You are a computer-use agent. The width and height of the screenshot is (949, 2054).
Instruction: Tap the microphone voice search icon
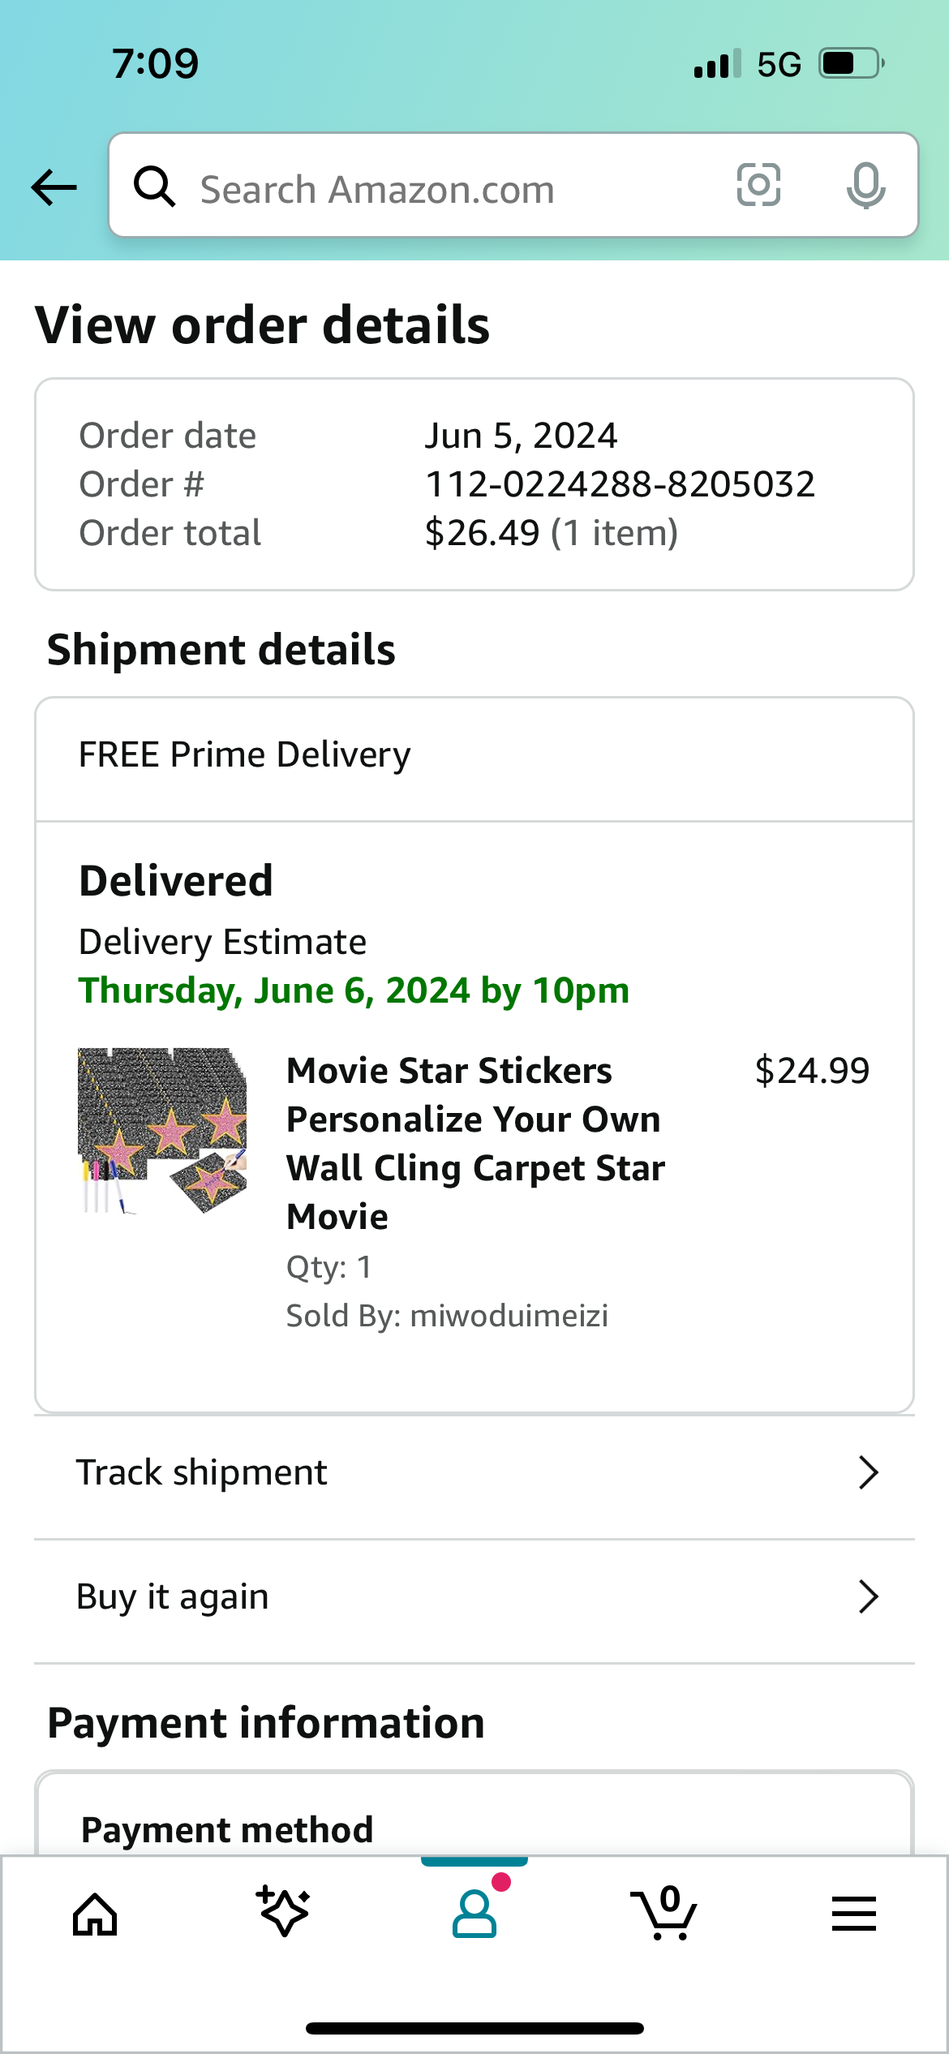click(x=865, y=186)
